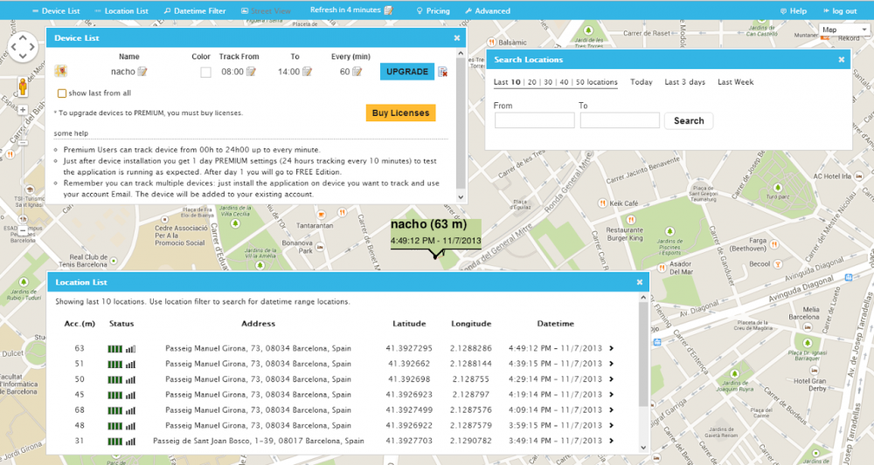Click battery status icon in accuracy 48 row

pos(114,426)
